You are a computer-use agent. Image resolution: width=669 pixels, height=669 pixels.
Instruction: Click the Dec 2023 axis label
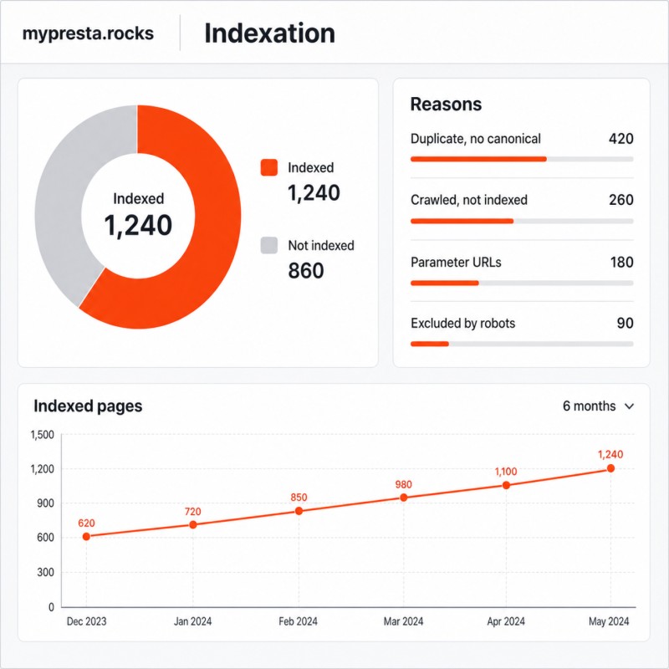(86, 621)
